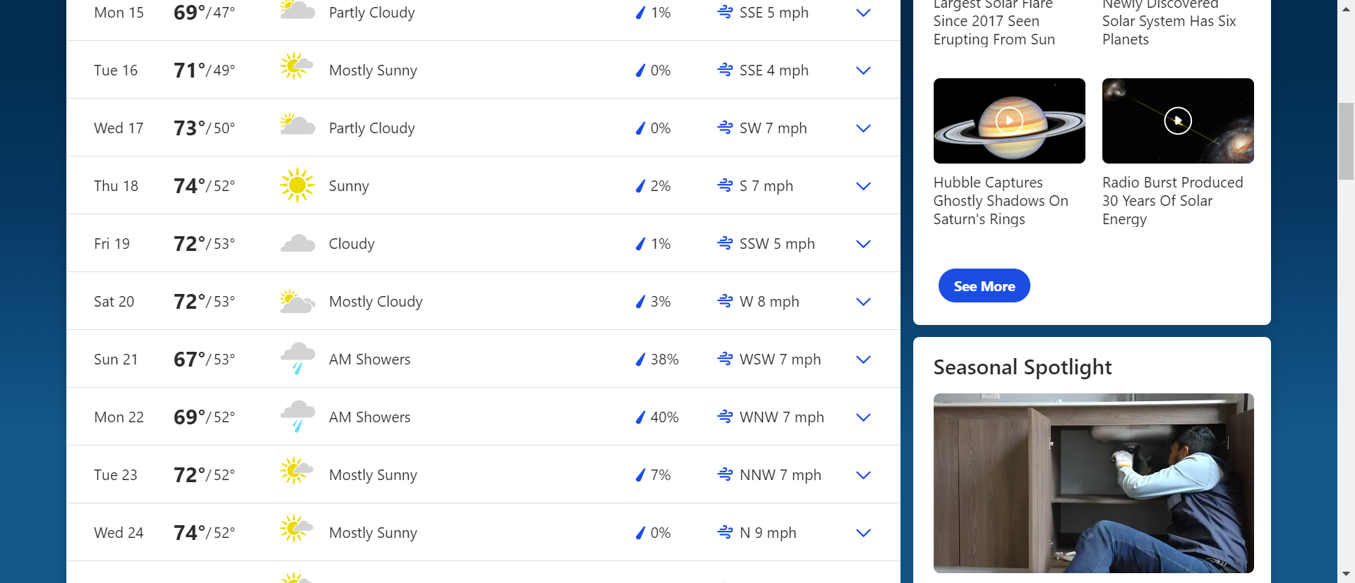Play the Saturn rings video

1009,121
